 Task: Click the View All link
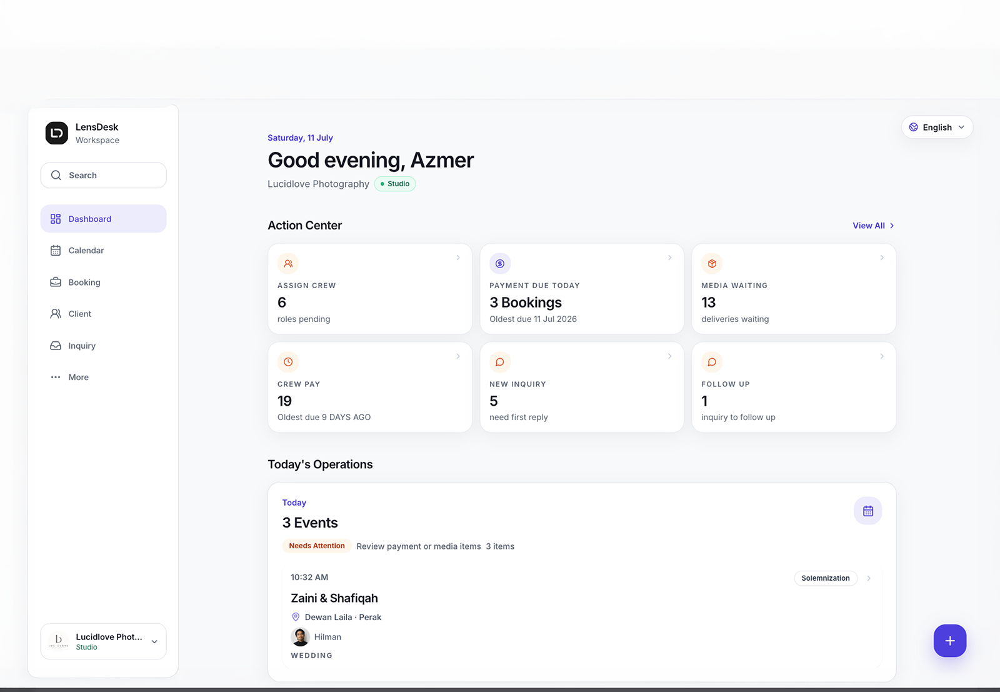coord(873,226)
